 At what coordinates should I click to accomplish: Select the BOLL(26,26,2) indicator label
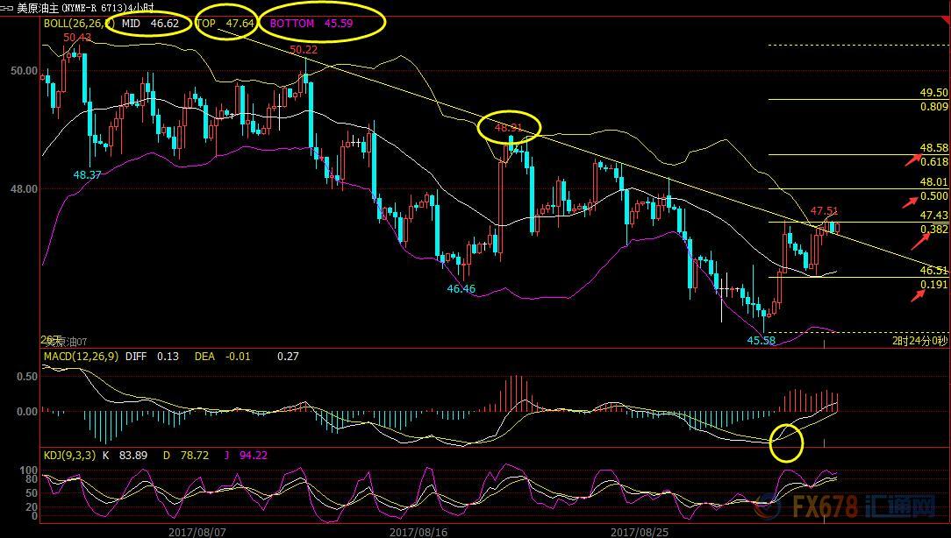[x=79, y=23]
